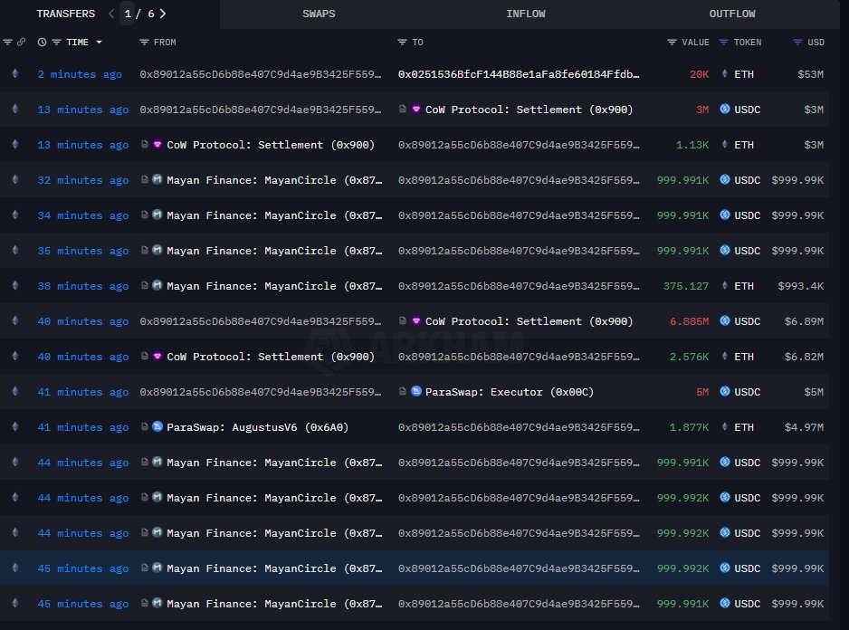Select the 6.885M value cell
The image size is (849, 630).
click(x=690, y=321)
